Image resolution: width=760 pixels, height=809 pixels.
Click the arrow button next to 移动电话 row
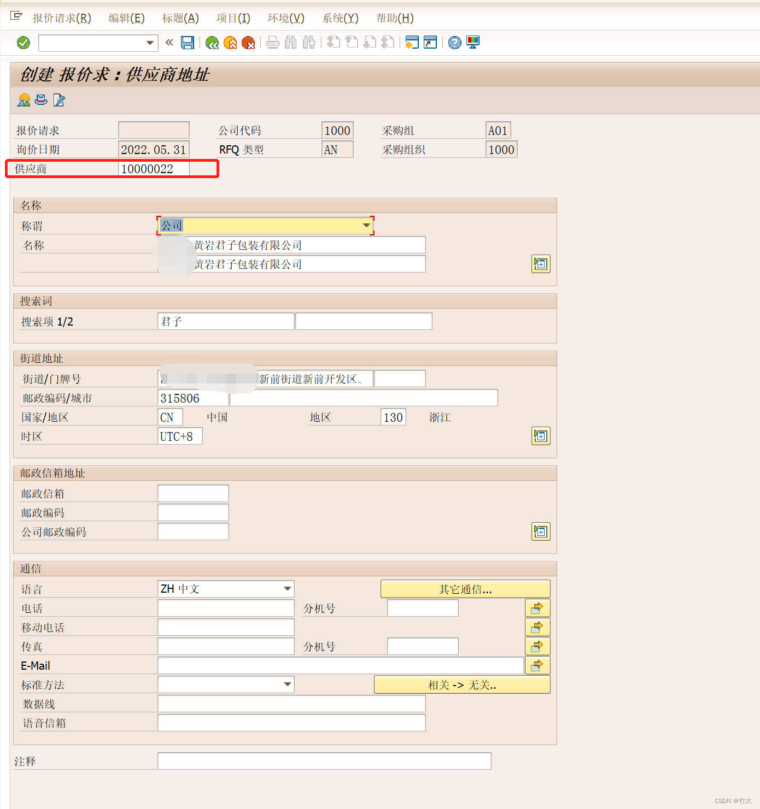537,627
